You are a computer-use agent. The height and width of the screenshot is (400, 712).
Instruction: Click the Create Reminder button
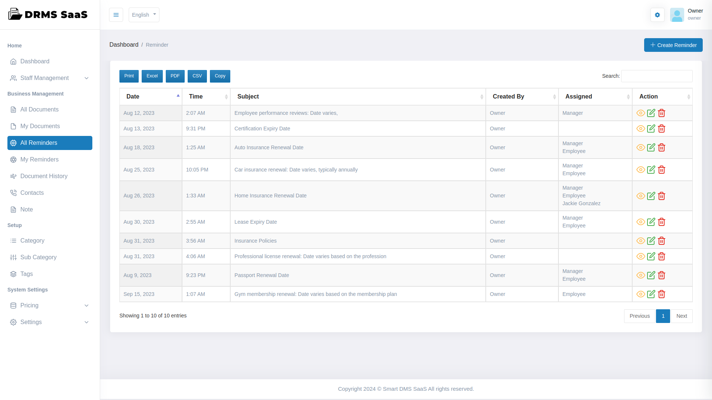(673, 45)
